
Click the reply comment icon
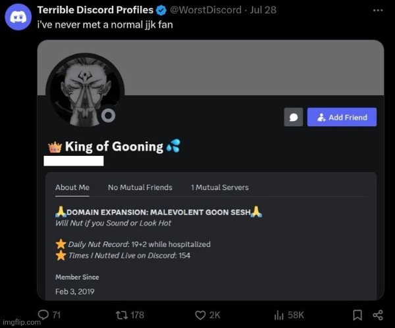43,315
